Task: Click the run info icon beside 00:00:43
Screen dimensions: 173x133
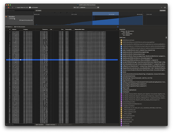Action: [x=98, y=7]
